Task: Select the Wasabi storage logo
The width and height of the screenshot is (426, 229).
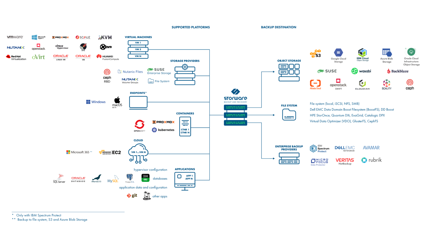Action: pyautogui.click(x=361, y=71)
